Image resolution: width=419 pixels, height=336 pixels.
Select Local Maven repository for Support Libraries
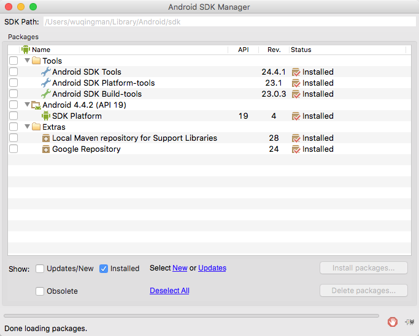134,138
